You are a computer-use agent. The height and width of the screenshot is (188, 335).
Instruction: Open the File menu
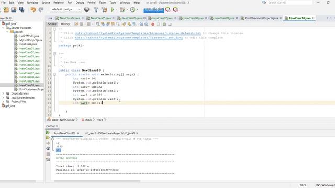point(3,3)
